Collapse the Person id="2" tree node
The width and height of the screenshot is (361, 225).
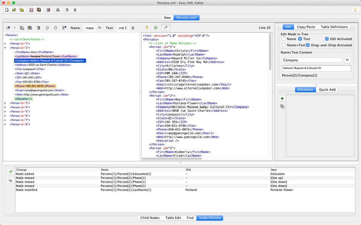[x=5, y=48]
